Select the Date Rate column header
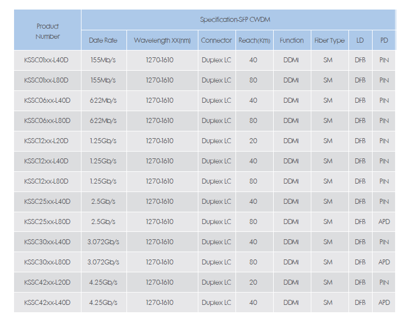The image size is (417, 324). point(103,40)
